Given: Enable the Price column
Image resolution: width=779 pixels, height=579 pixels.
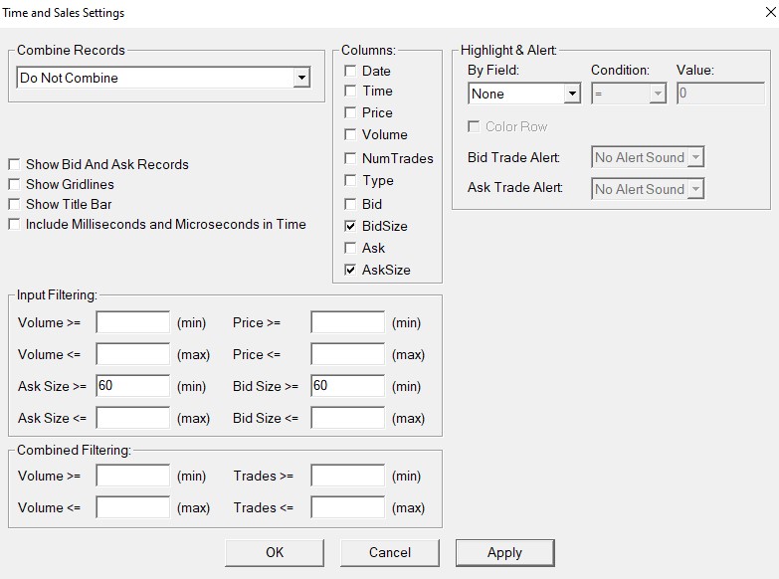Looking at the screenshot, I should [x=350, y=112].
